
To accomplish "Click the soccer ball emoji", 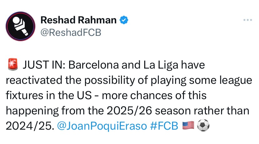I will click(203, 125).
